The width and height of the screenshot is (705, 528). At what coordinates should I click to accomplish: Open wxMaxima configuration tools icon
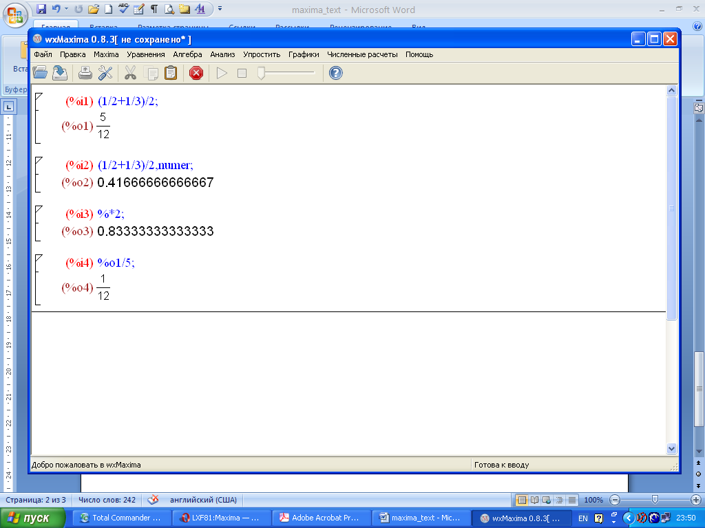105,73
